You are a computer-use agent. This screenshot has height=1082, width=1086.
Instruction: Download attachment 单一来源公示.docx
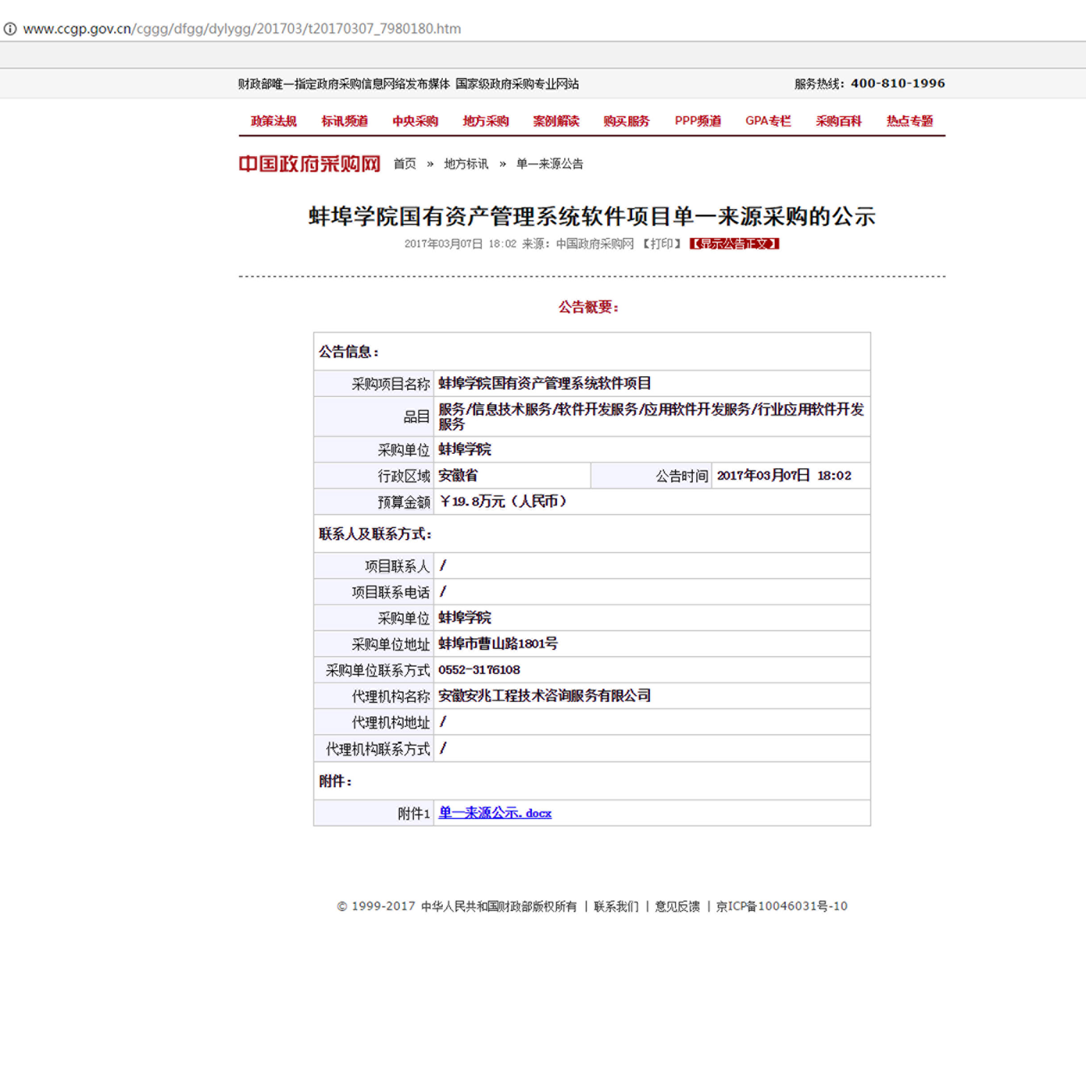495,813
